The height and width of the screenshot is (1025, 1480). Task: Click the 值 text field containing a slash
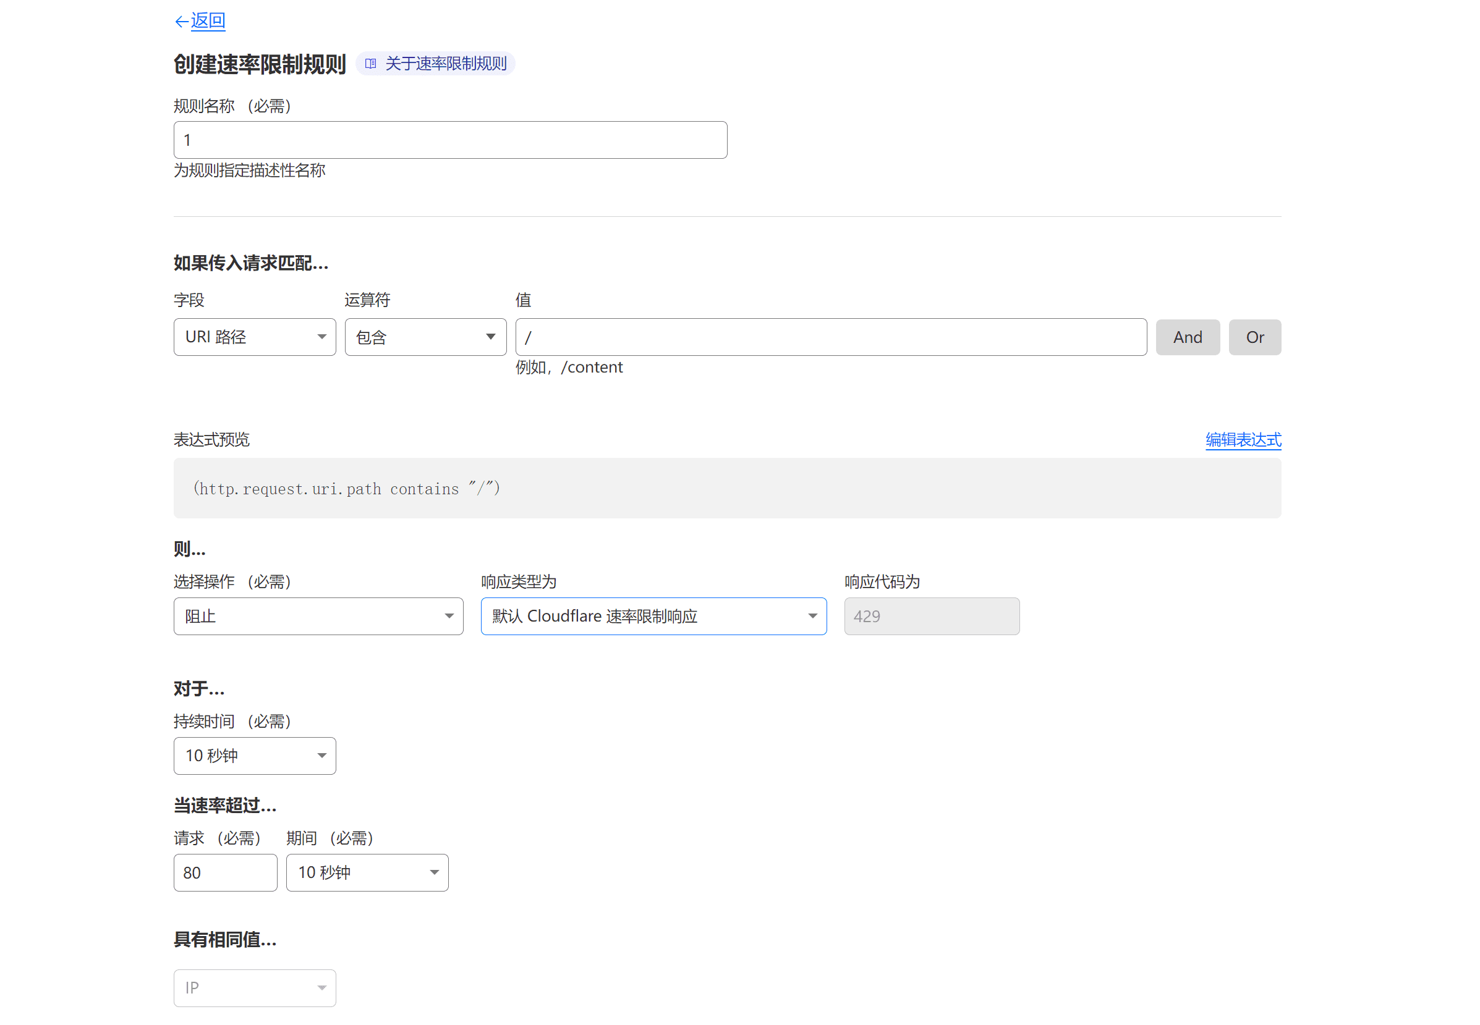[x=830, y=337]
